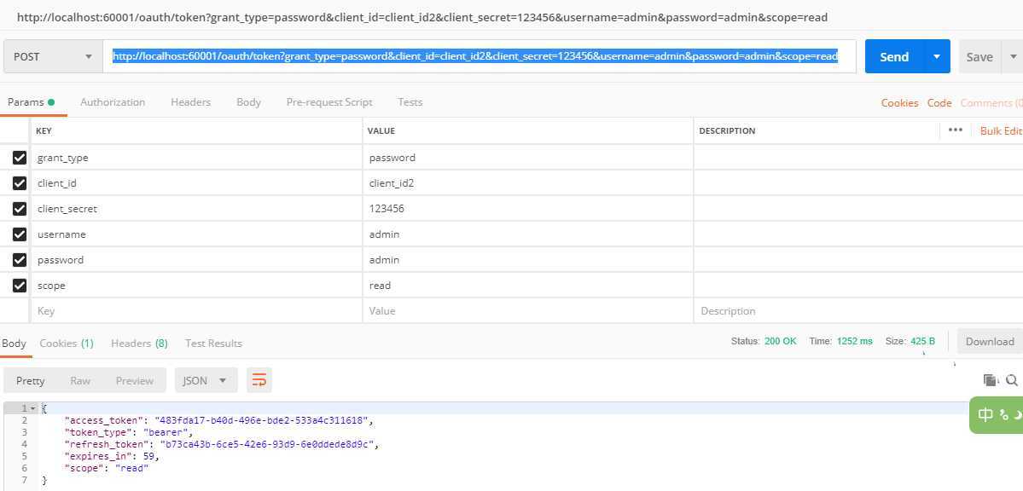
Task: Open the Code link
Action: tap(939, 102)
